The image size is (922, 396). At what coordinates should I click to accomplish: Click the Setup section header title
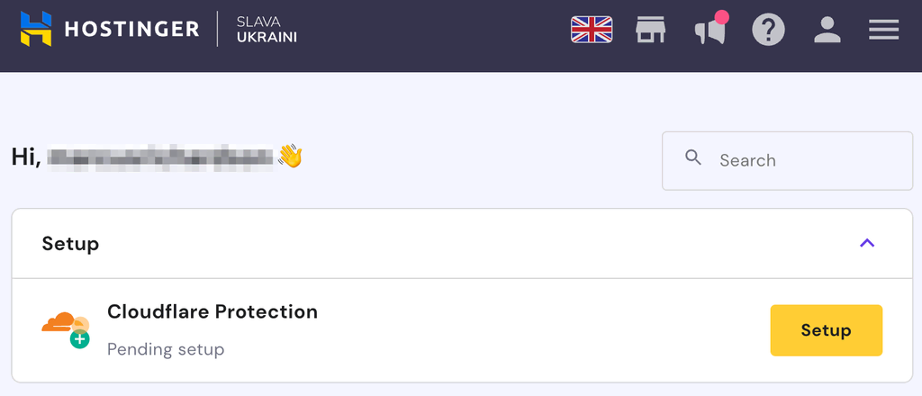pos(70,243)
